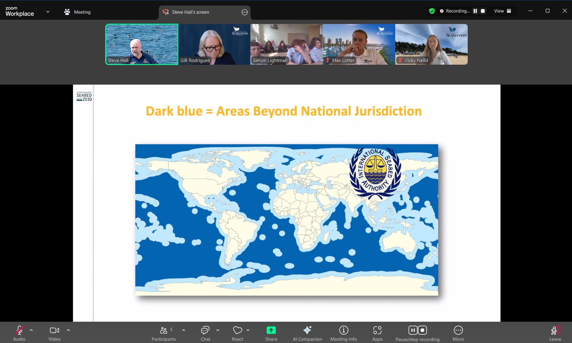Stop recording from bottom toolbar

click(422, 330)
